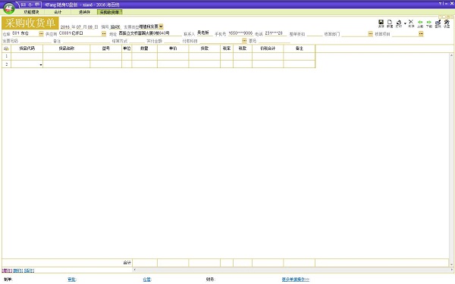
Task: Switch to the 进销存 tab
Action: [84, 12]
